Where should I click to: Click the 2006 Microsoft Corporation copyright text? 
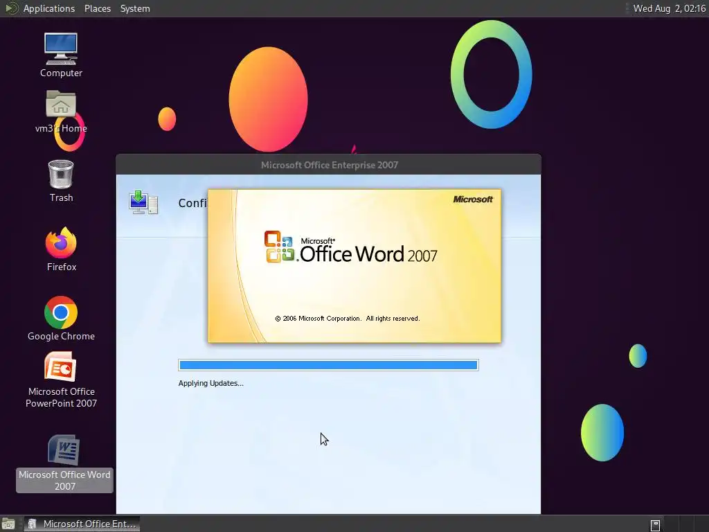tap(348, 319)
